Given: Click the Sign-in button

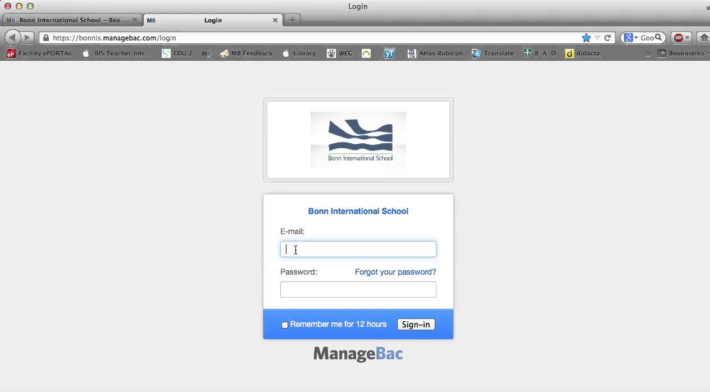Looking at the screenshot, I should pos(416,325).
